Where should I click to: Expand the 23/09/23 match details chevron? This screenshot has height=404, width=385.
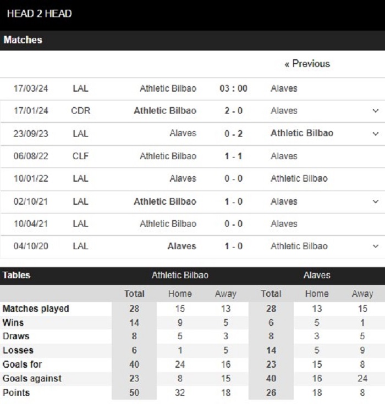376,134
